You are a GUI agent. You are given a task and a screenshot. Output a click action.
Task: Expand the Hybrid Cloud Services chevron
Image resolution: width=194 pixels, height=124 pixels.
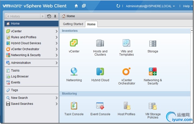coord(57,43)
